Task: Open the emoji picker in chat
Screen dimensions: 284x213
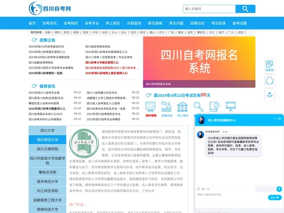Action: tap(198, 189)
